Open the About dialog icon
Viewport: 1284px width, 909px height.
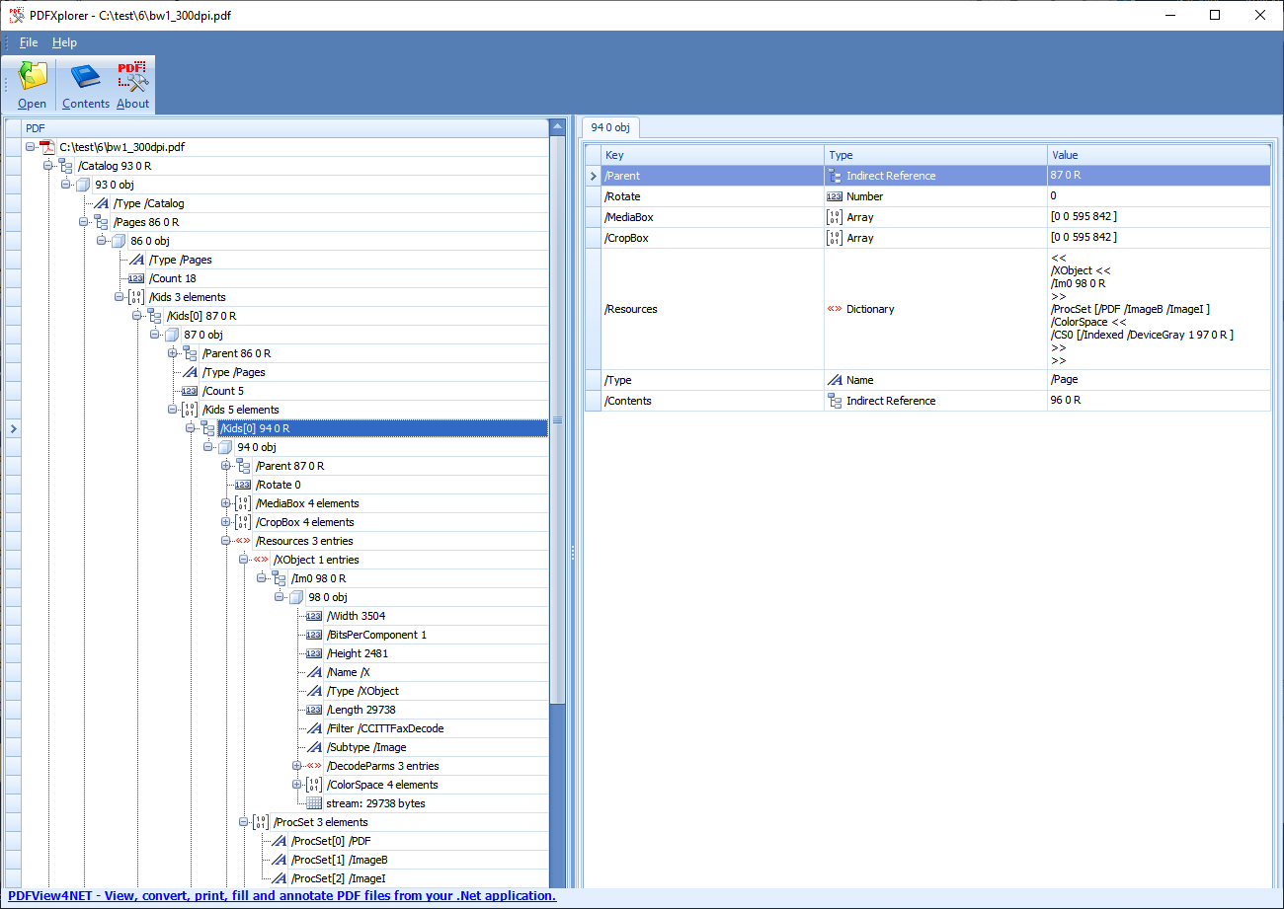(x=132, y=77)
